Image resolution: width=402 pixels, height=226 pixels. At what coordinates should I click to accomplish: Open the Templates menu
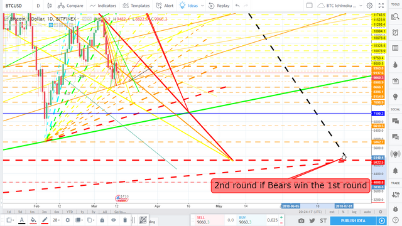[136, 6]
